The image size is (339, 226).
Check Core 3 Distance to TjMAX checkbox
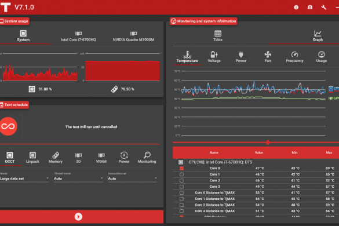click(x=181, y=211)
